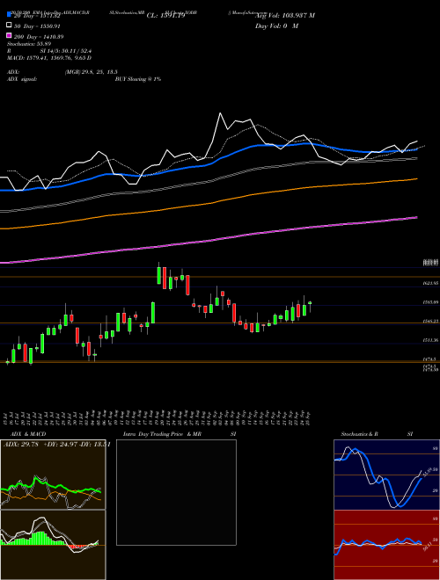Click the BUY Slowing ADX signal text

pyautogui.click(x=138, y=79)
